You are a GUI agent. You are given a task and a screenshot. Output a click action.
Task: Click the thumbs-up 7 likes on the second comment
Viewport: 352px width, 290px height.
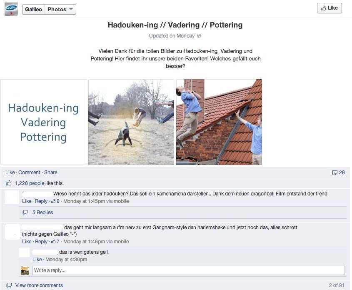[55, 242]
